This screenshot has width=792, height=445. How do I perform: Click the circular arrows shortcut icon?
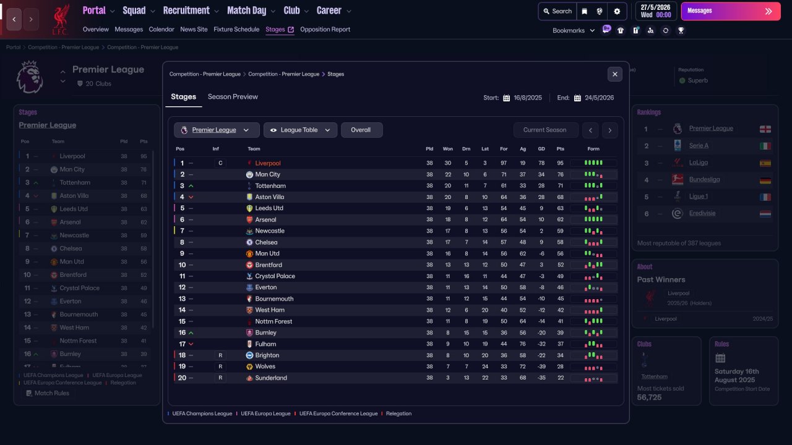665,30
